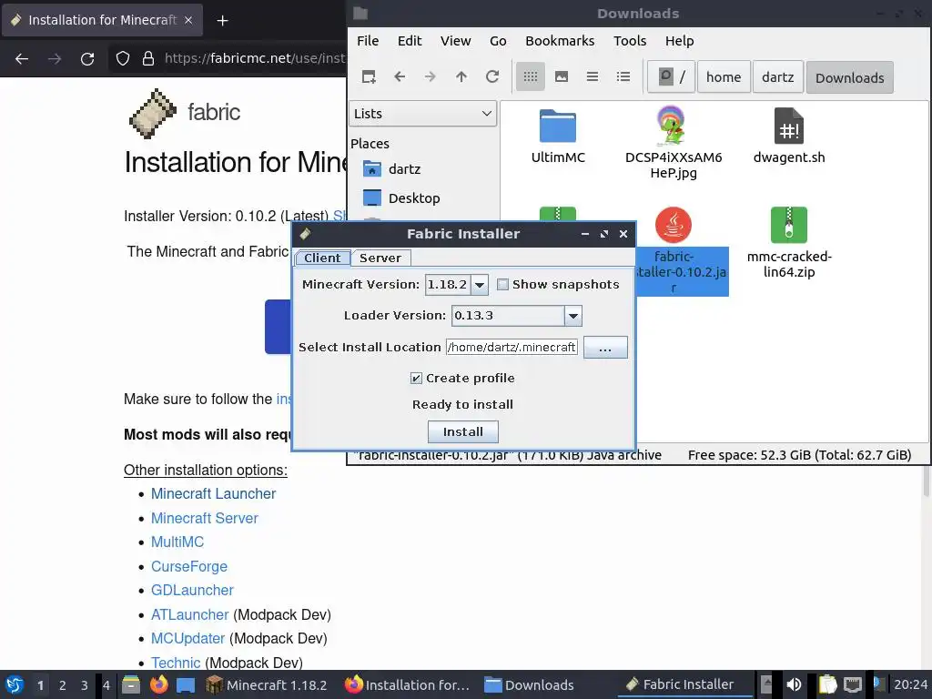This screenshot has width=932, height=699.
Task: Switch file manager to icon view
Action: (x=531, y=76)
